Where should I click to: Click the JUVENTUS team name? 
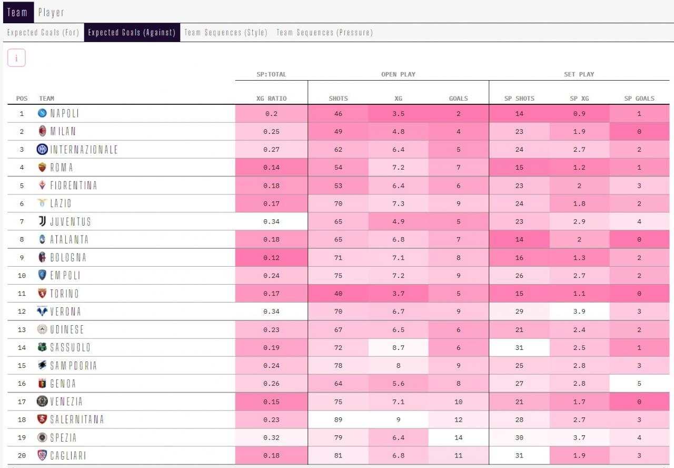pos(71,221)
